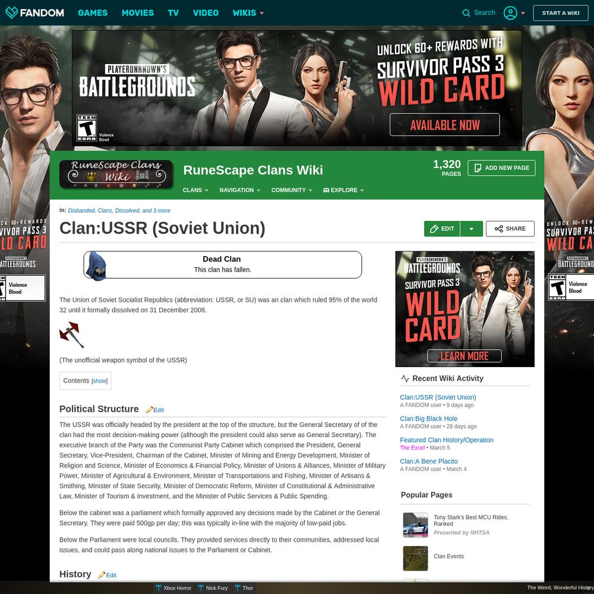The width and height of the screenshot is (594, 594).
Task: Click the Clan Events thumbnail
Action: click(x=416, y=558)
